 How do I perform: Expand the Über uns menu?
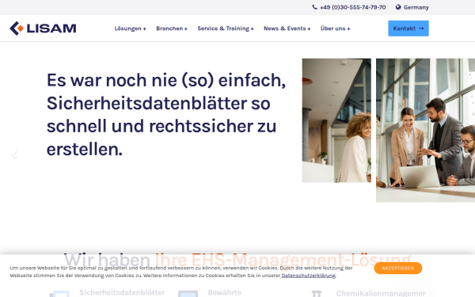click(x=336, y=29)
